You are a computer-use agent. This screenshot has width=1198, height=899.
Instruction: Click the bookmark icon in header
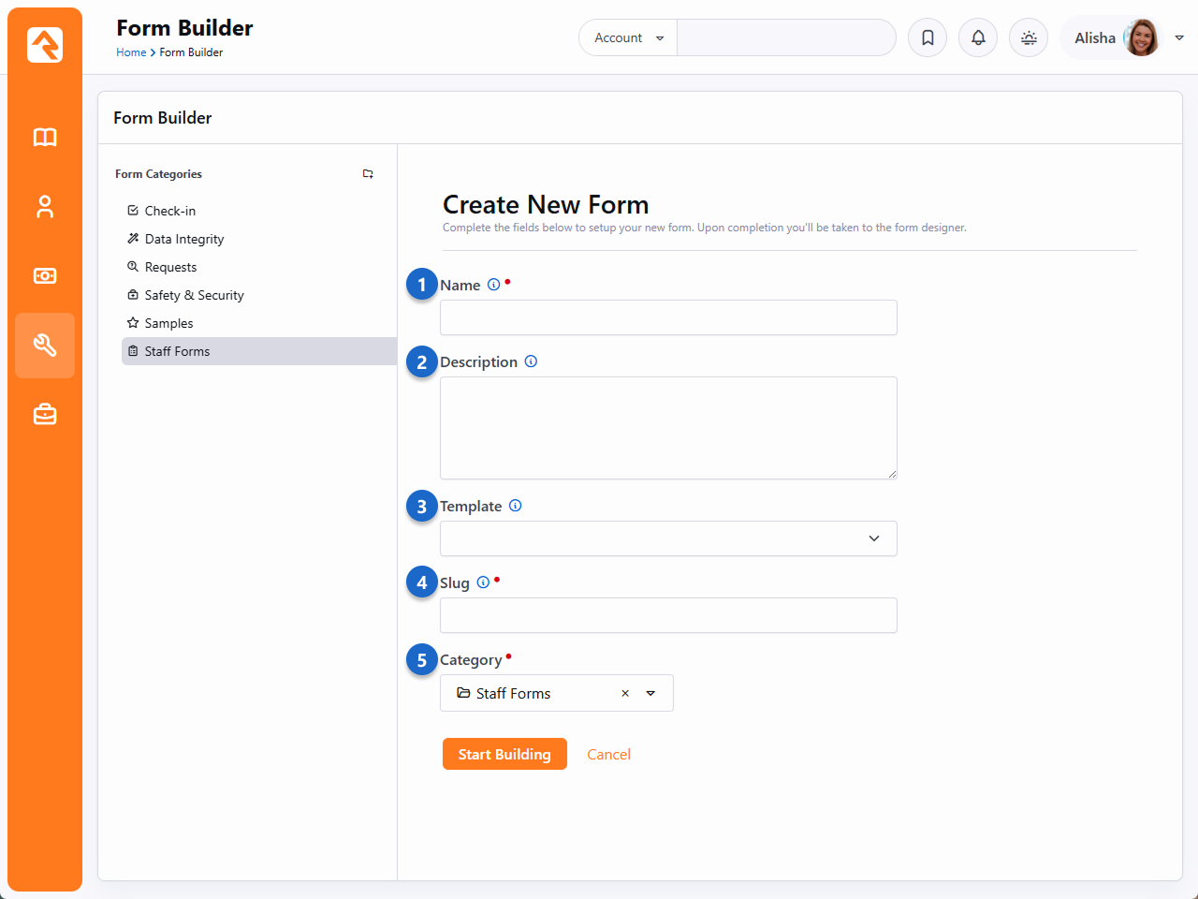[928, 38]
